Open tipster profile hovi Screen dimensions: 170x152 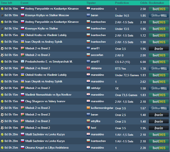tap(93, 128)
